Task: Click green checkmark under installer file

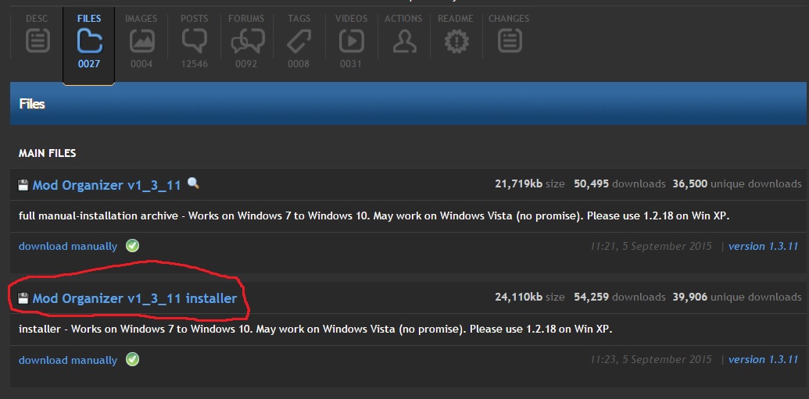Action: coord(133,359)
